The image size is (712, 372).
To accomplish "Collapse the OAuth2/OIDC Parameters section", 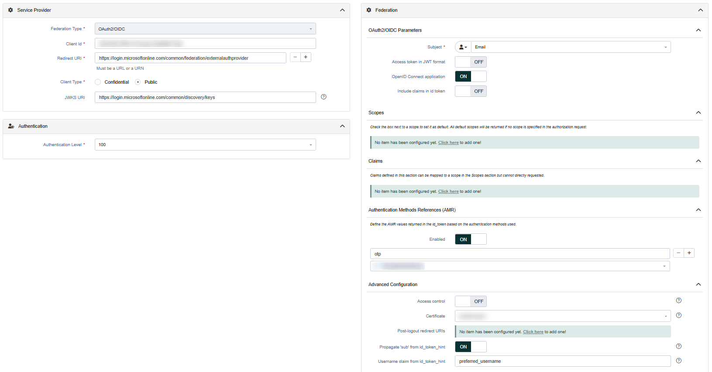I will 698,30.
